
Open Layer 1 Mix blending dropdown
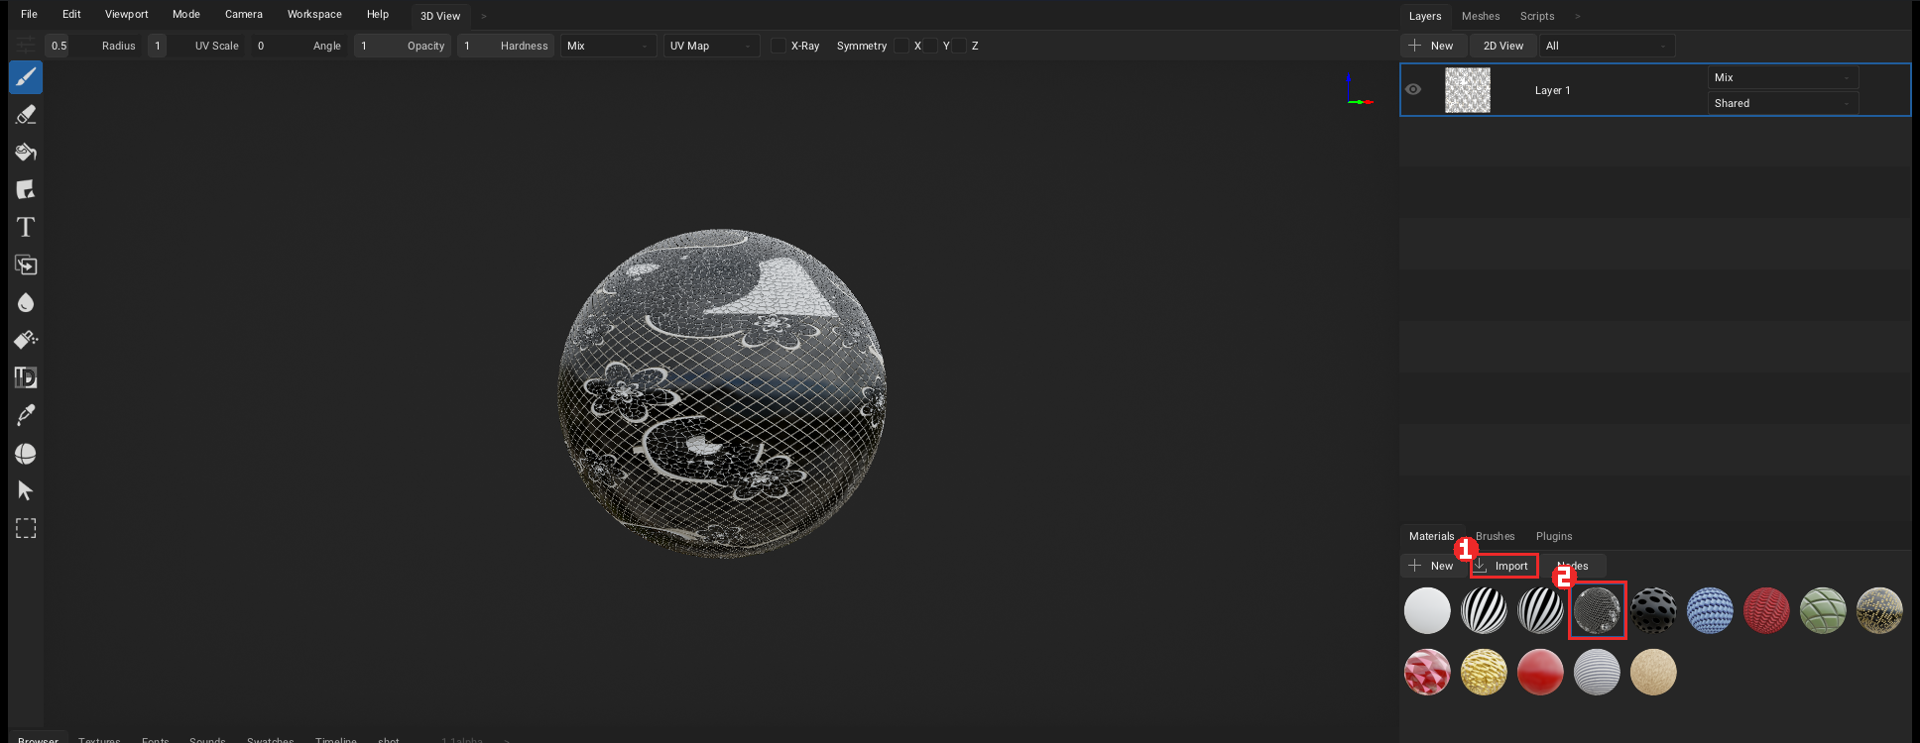(x=1783, y=77)
